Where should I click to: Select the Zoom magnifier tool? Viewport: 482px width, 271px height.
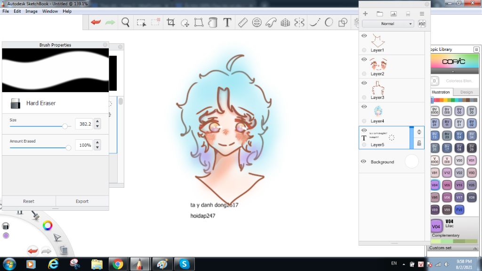click(x=125, y=22)
